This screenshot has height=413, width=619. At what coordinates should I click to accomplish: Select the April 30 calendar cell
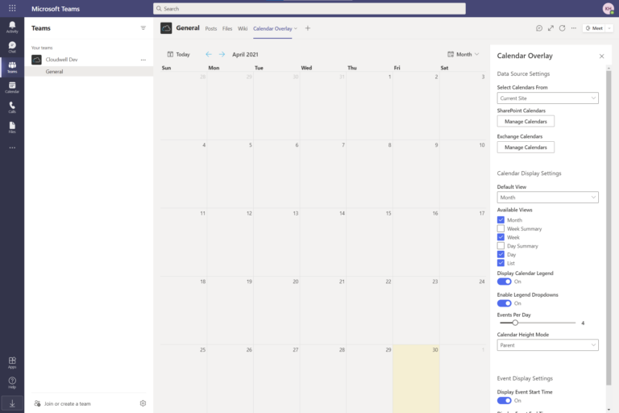click(x=416, y=378)
